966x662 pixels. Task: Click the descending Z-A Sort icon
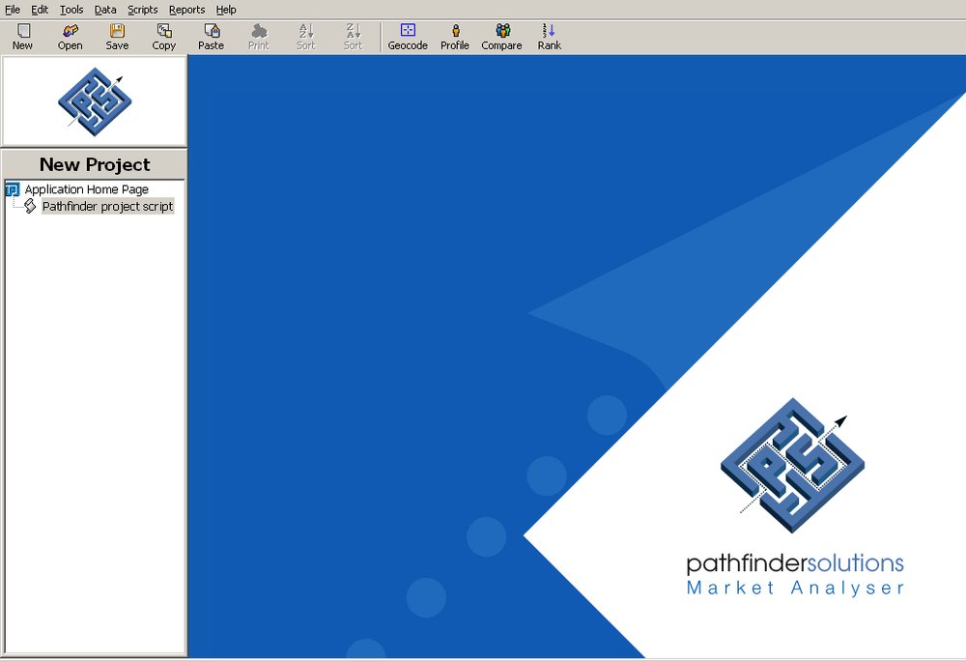[x=353, y=37]
